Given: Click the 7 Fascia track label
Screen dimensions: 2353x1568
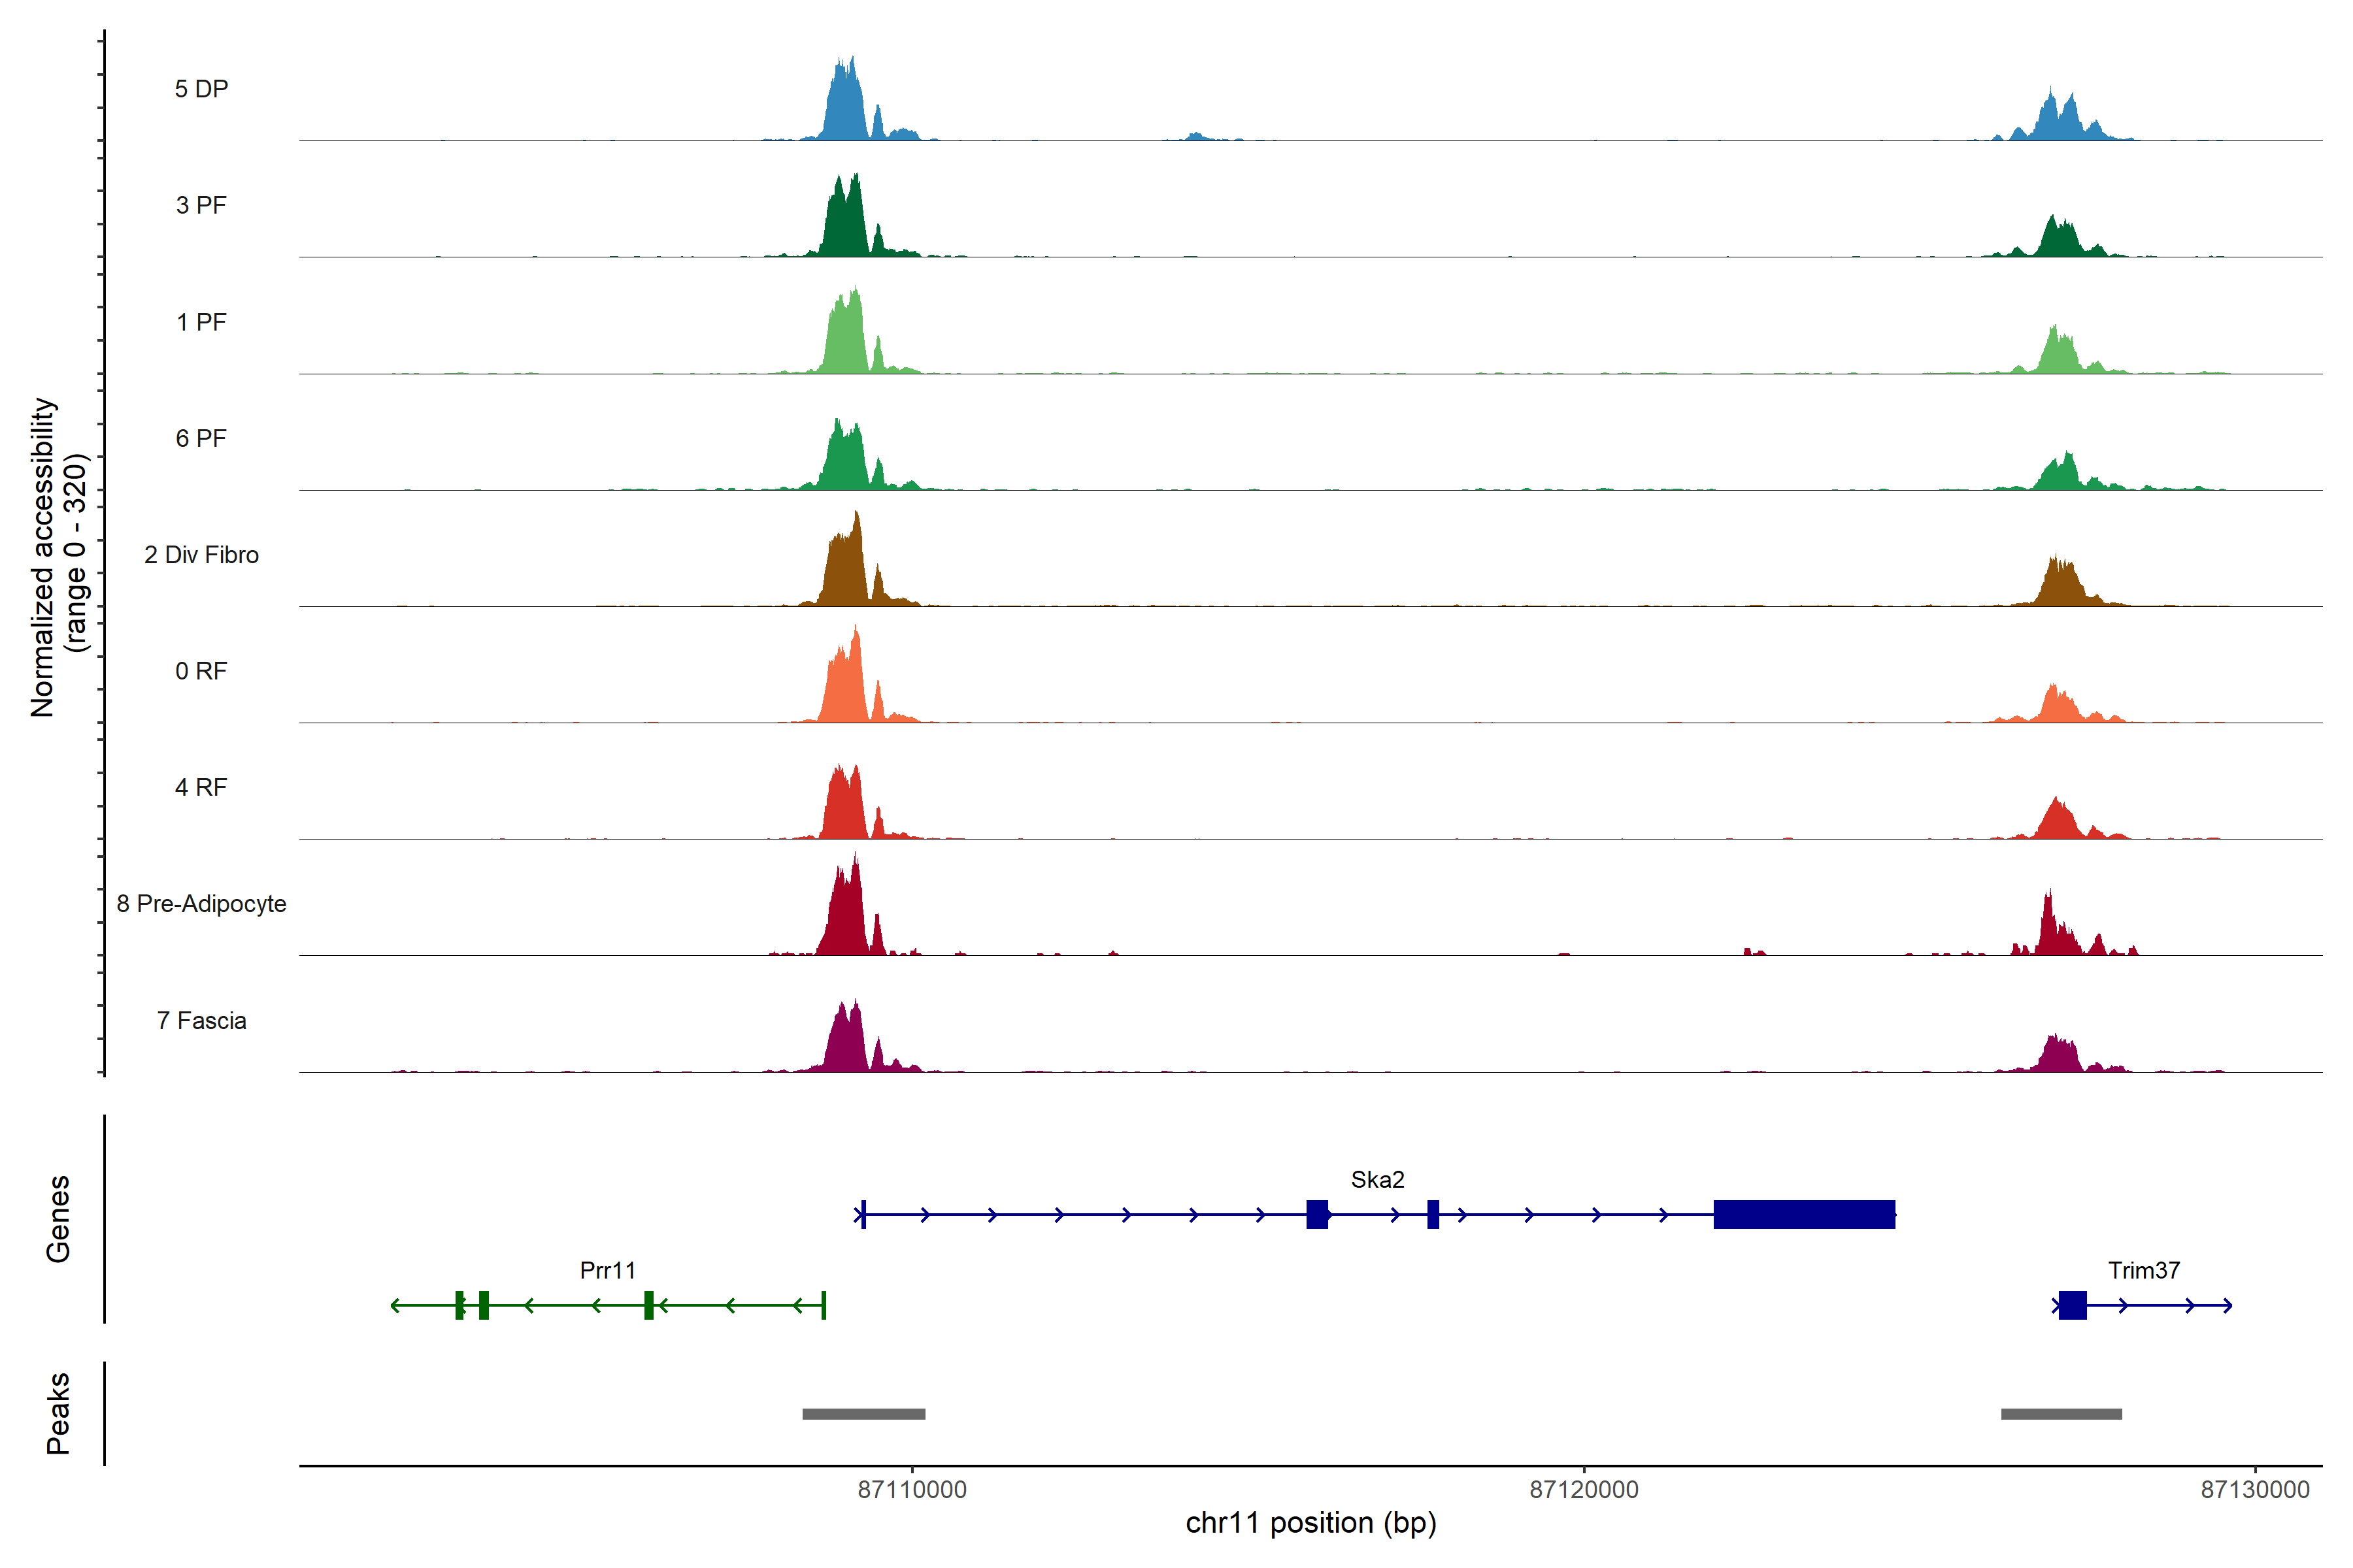Looking at the screenshot, I should pyautogui.click(x=201, y=1021).
